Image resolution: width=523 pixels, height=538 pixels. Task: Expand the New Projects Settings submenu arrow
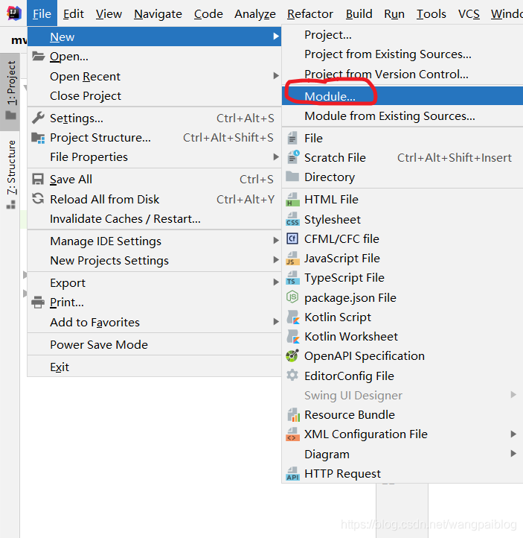tap(276, 260)
